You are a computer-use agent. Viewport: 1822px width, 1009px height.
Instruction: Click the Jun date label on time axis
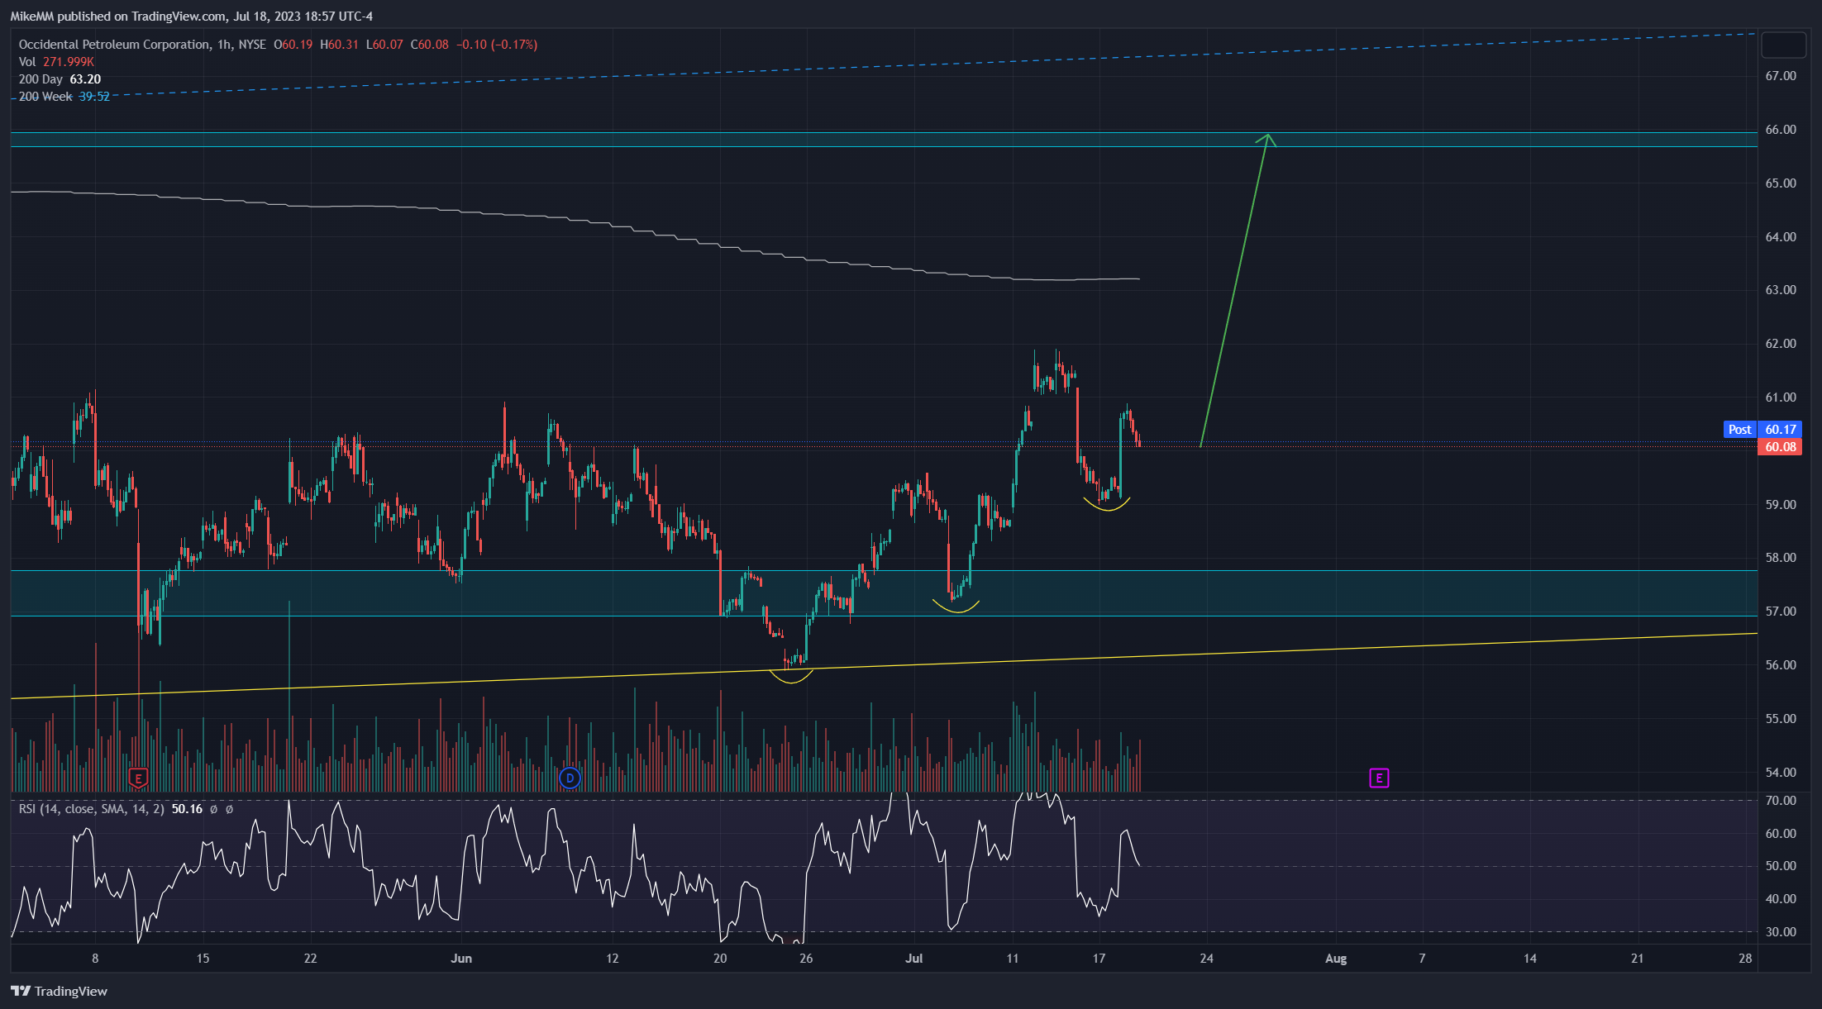[461, 959]
